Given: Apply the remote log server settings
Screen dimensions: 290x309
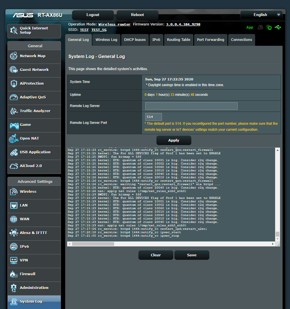Looking at the screenshot, I should coord(174,140).
